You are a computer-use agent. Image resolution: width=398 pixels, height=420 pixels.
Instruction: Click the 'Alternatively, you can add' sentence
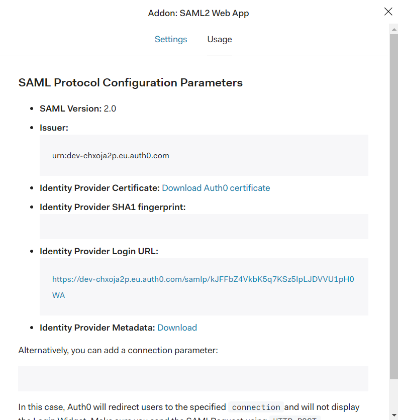coord(118,350)
